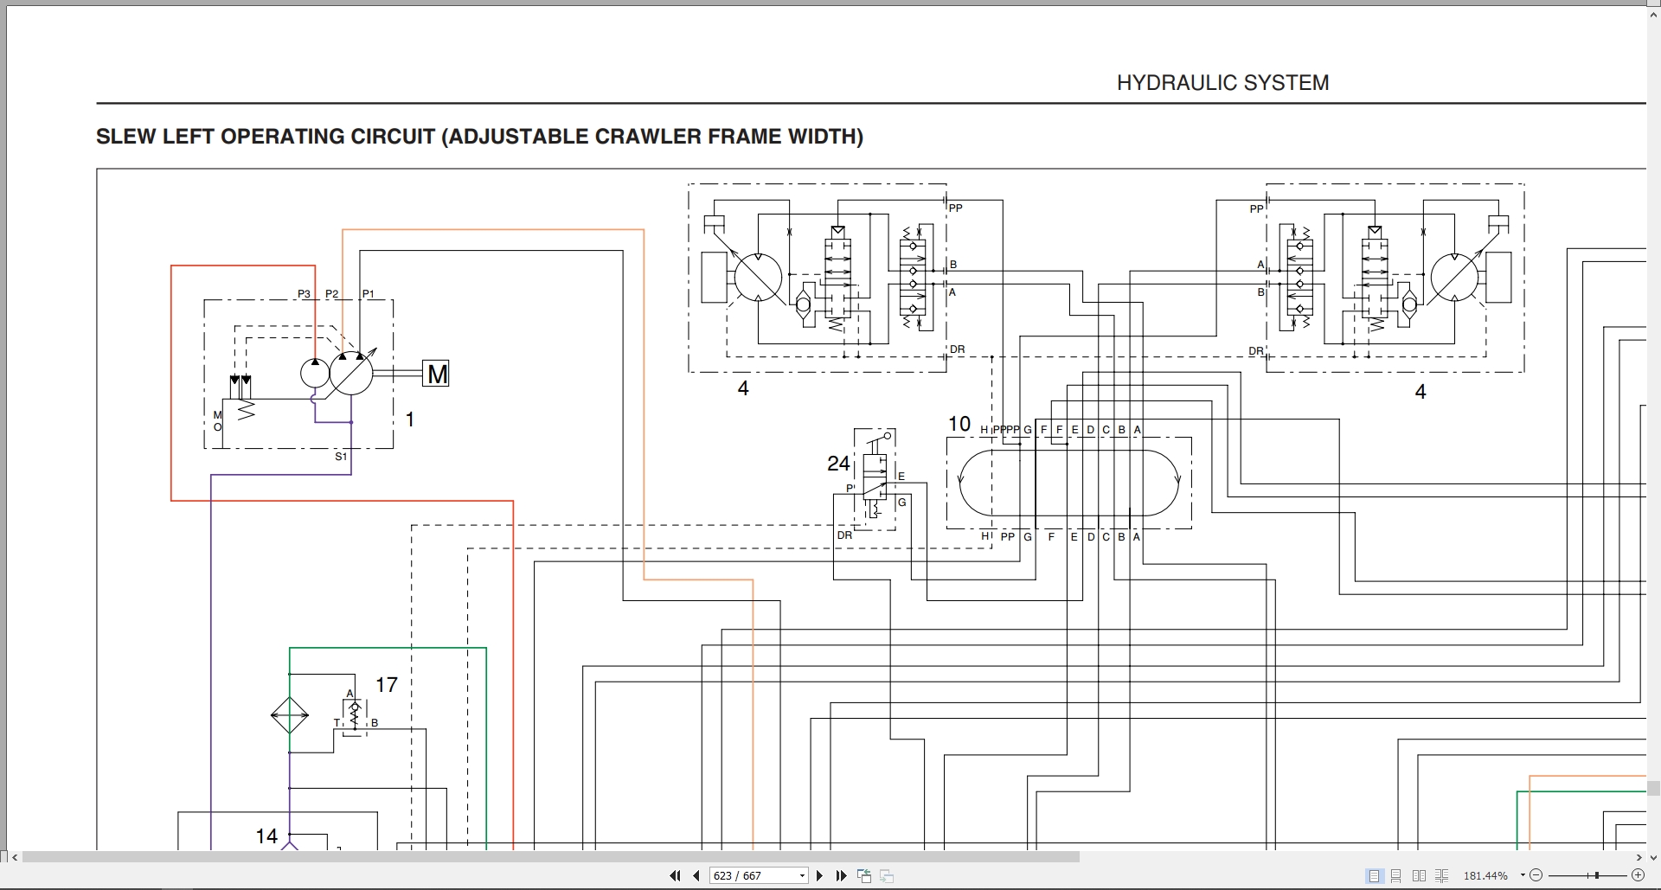Image resolution: width=1661 pixels, height=890 pixels.
Task: Click the vertical scrollbar thumb
Action: click(1653, 789)
